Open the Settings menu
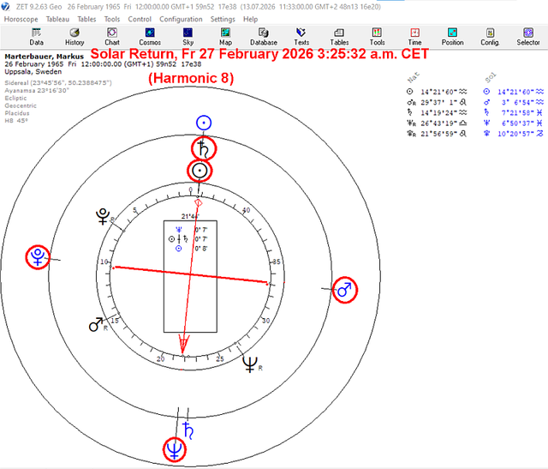Viewport: 548px width, 469px height. pos(223,19)
